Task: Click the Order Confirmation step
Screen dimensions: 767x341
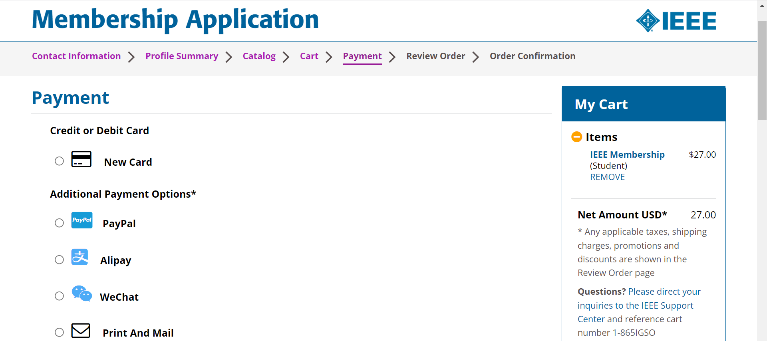Action: pos(533,56)
